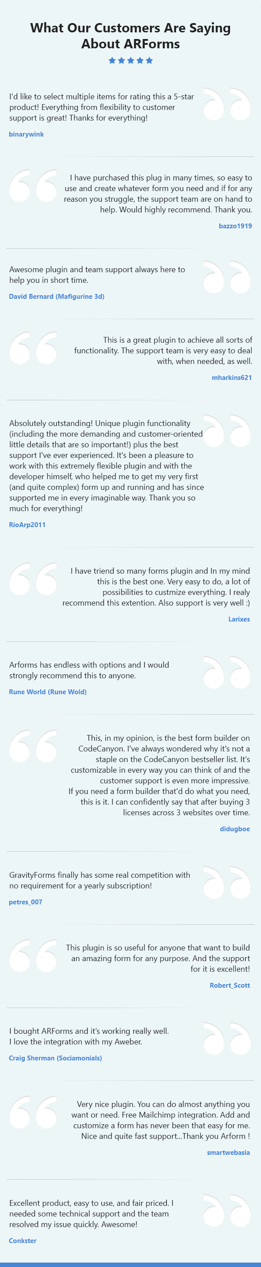Open the bazzo1919 reviewer link
The image size is (261, 1267).
(235, 226)
